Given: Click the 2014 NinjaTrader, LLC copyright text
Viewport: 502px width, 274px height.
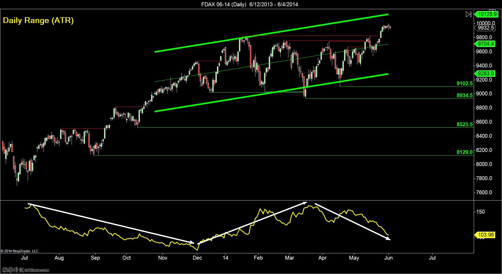Looking at the screenshot, I should coord(19,251).
